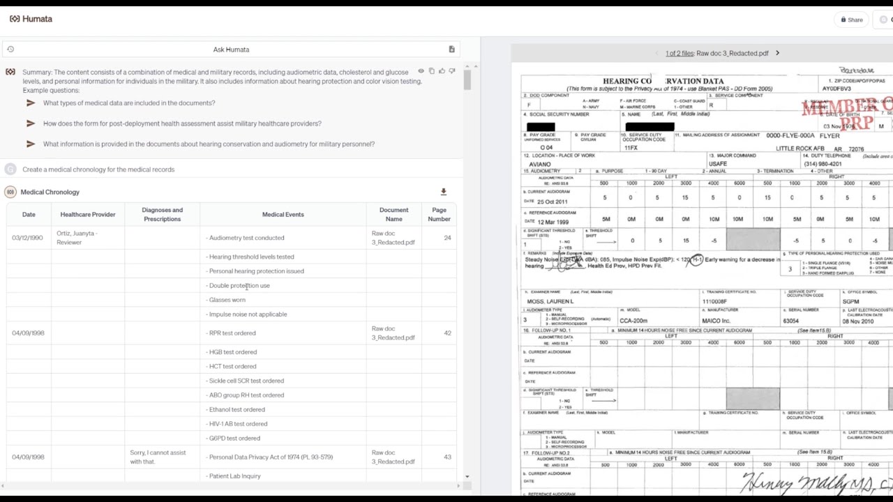Select 'Audiometry test conducted' event

pos(245,238)
